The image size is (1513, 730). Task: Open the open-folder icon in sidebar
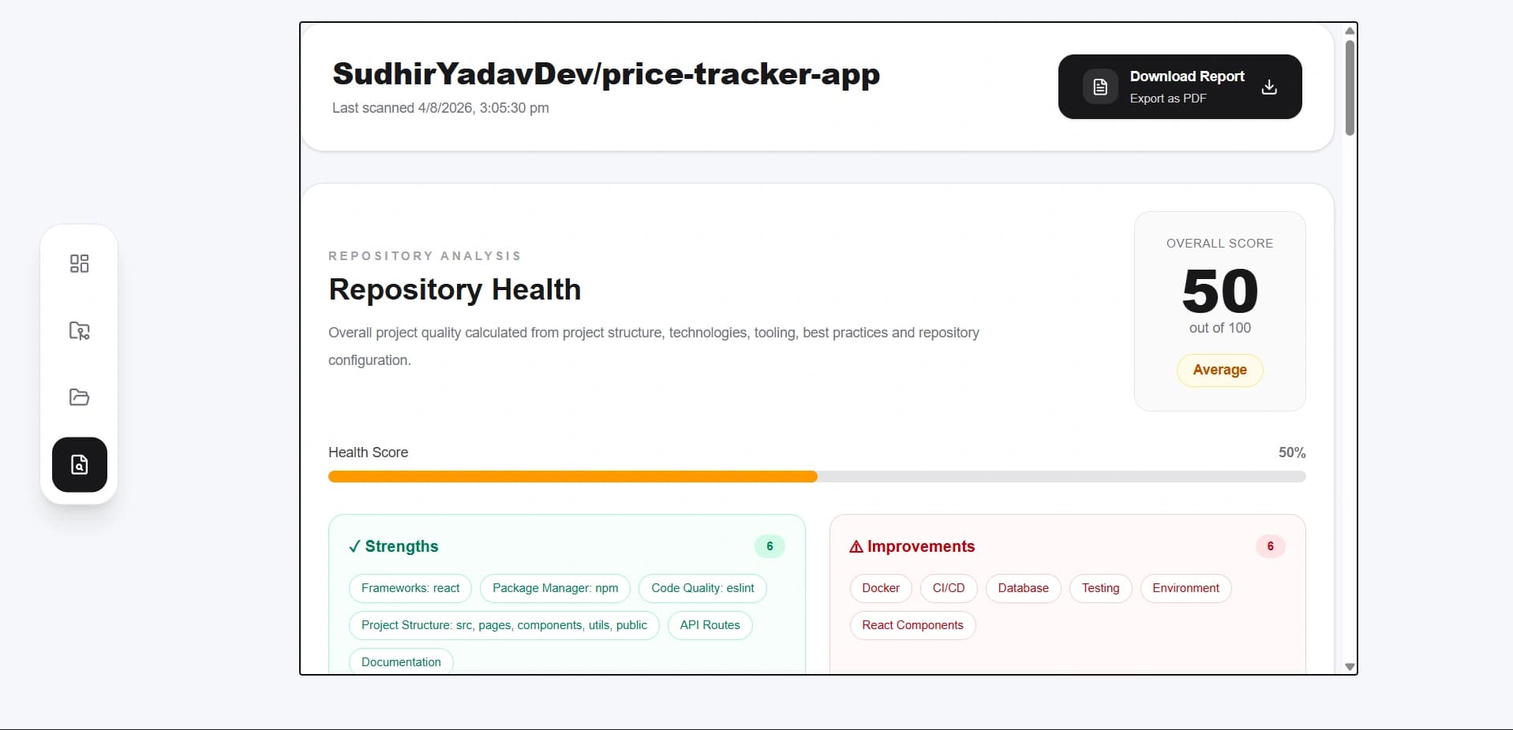tap(79, 397)
